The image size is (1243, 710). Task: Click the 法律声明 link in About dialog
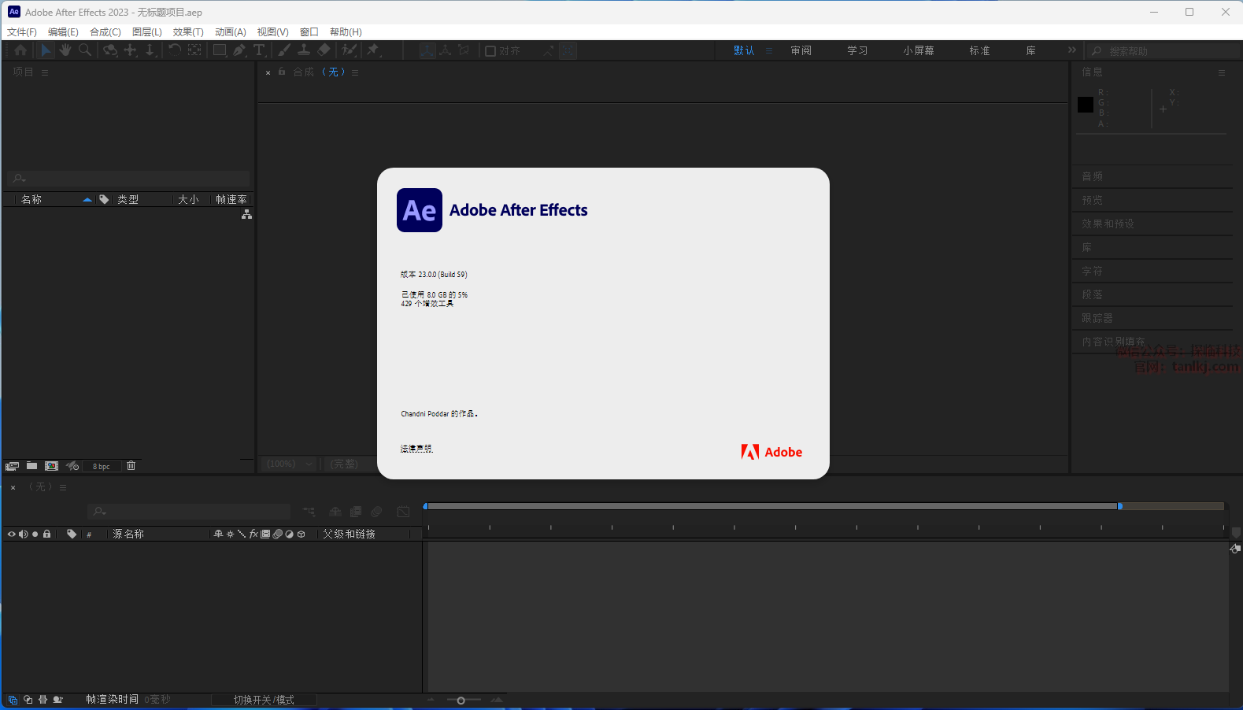point(416,449)
